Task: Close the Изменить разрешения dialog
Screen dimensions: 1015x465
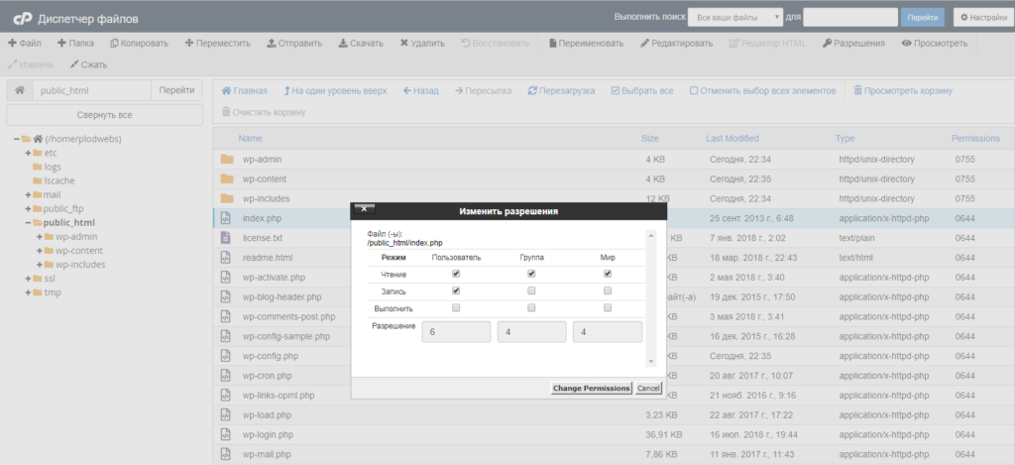Action: click(365, 208)
